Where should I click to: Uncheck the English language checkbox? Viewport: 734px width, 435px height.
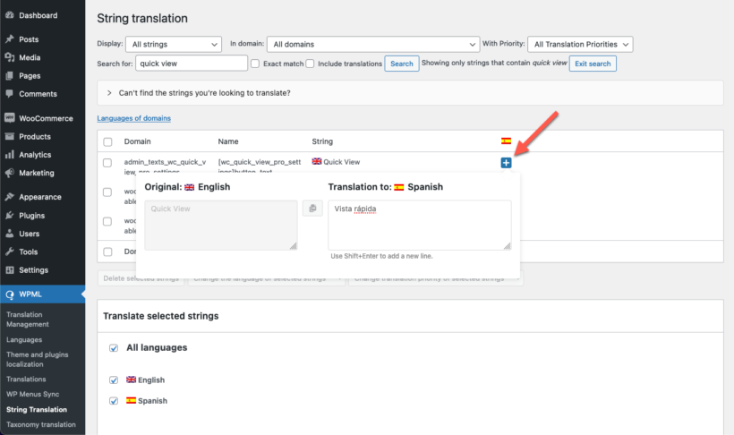[x=114, y=380]
